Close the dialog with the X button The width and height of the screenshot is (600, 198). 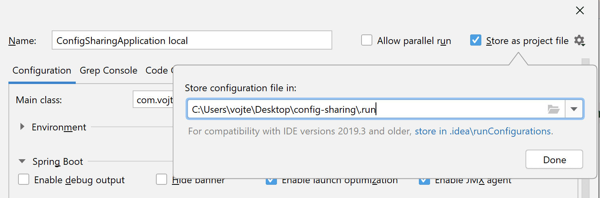point(580,11)
